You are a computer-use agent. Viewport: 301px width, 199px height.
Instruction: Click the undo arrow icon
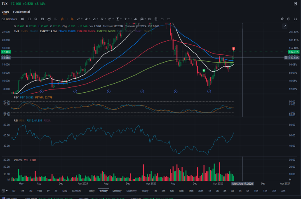pos(162,19)
